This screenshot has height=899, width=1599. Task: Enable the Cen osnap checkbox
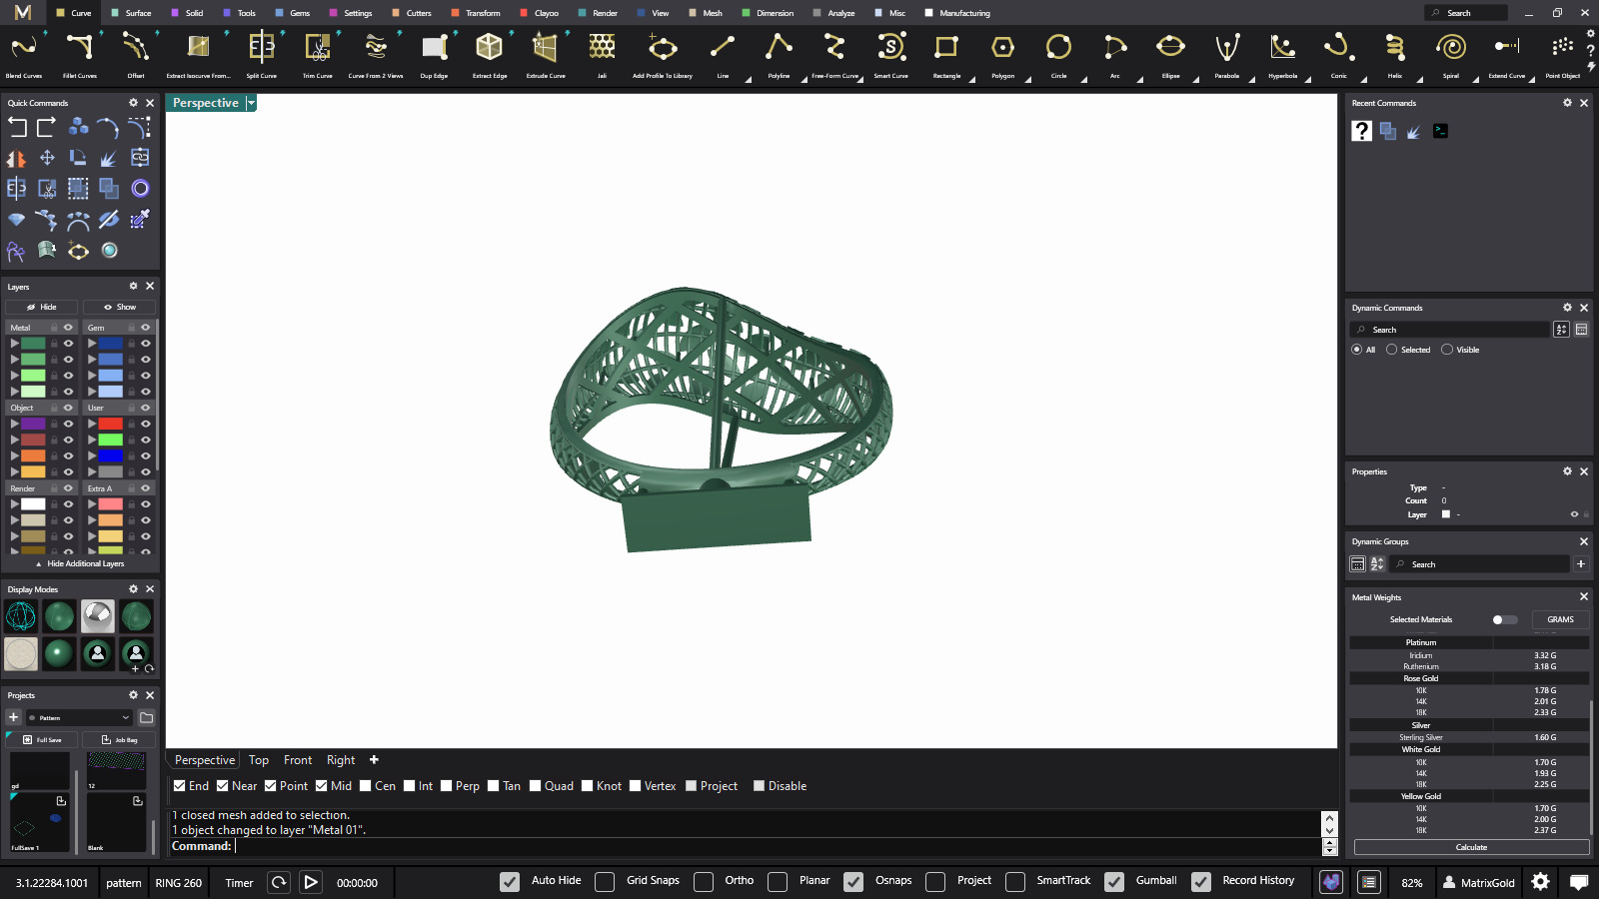pyautogui.click(x=366, y=786)
